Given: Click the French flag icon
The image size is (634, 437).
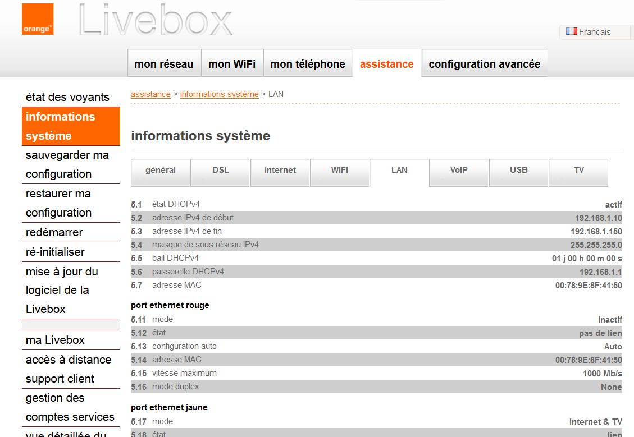Looking at the screenshot, I should point(571,31).
